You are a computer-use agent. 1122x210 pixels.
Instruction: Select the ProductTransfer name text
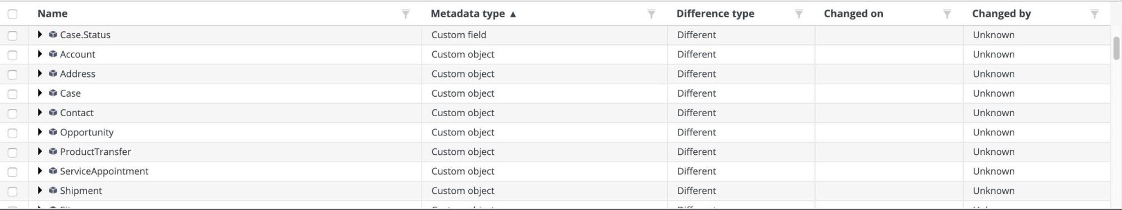[95, 152]
